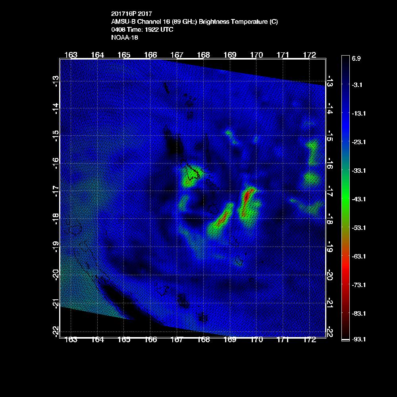Screen dimensions: 397x397
Task: Click longitude label "168" on the top axis
Action: pyautogui.click(x=203, y=55)
